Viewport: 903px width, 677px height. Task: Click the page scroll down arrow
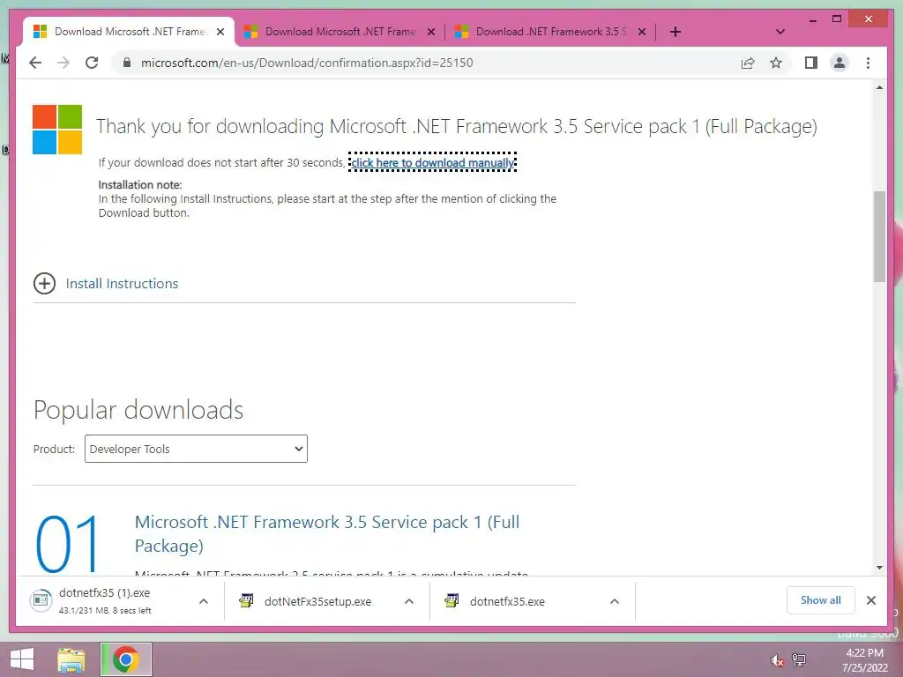point(879,568)
